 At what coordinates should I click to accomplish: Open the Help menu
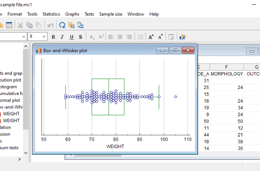tap(154, 14)
